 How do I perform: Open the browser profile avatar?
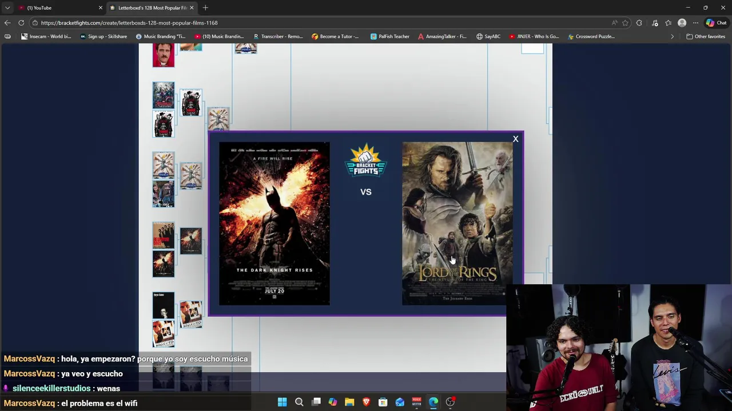click(x=682, y=23)
